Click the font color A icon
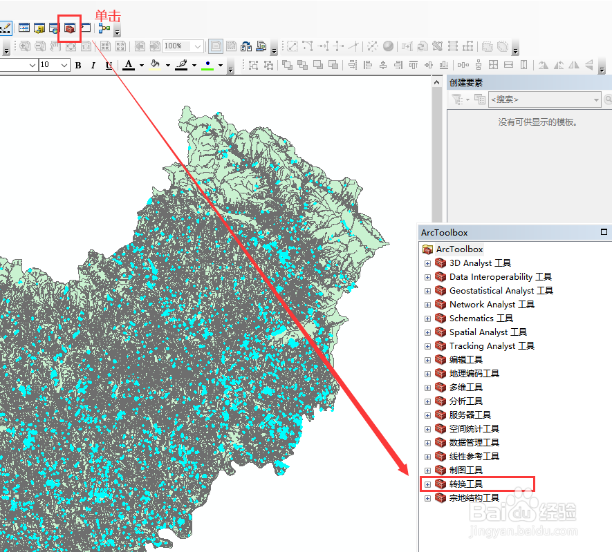 point(129,65)
